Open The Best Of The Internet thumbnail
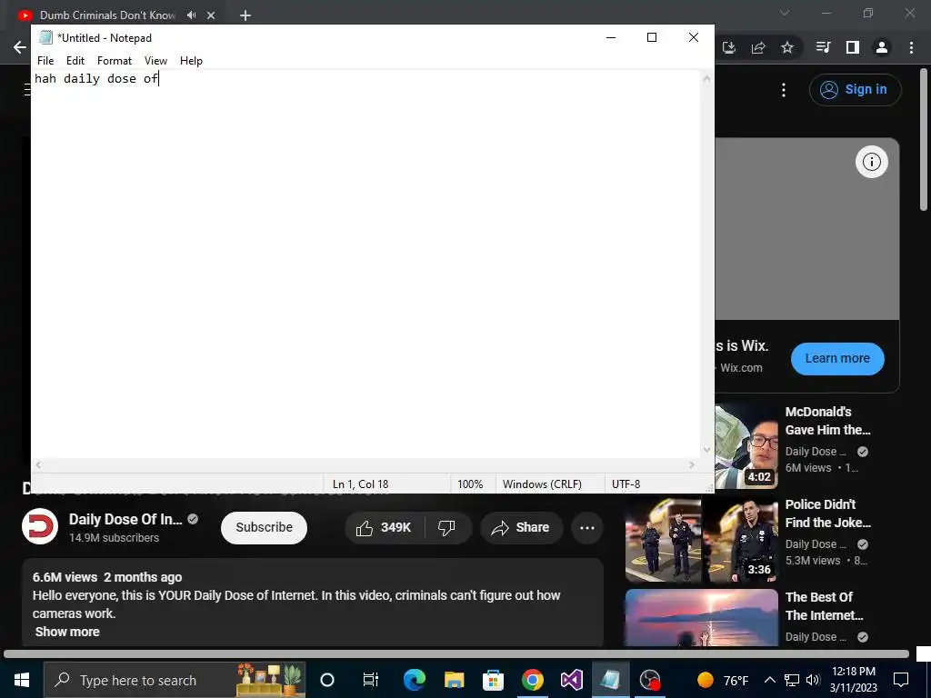931x698 pixels. [701, 617]
